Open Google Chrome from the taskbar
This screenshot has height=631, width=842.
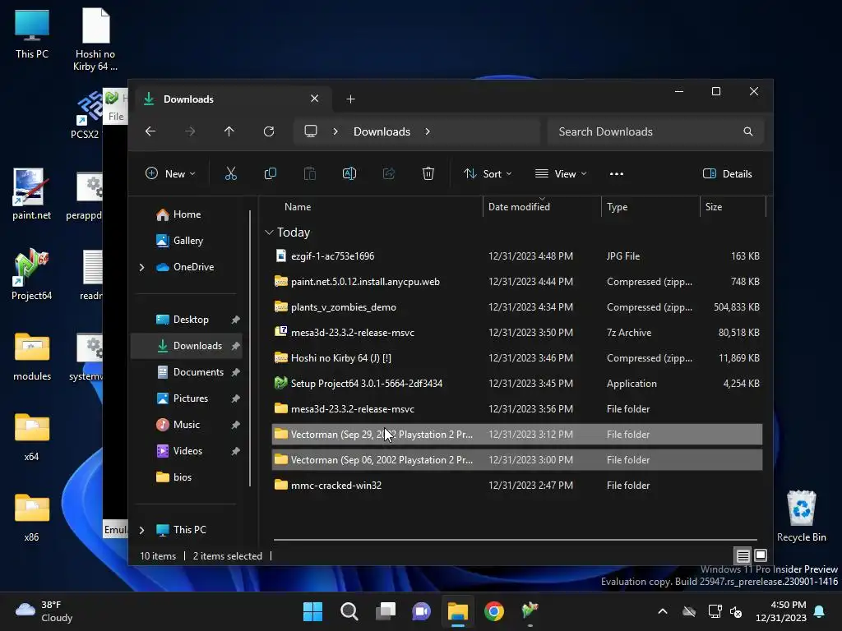click(x=494, y=611)
